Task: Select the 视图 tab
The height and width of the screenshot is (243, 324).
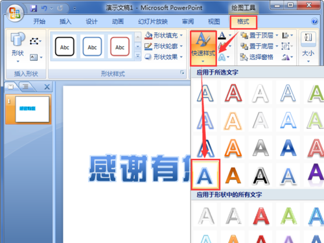Action: (214, 21)
